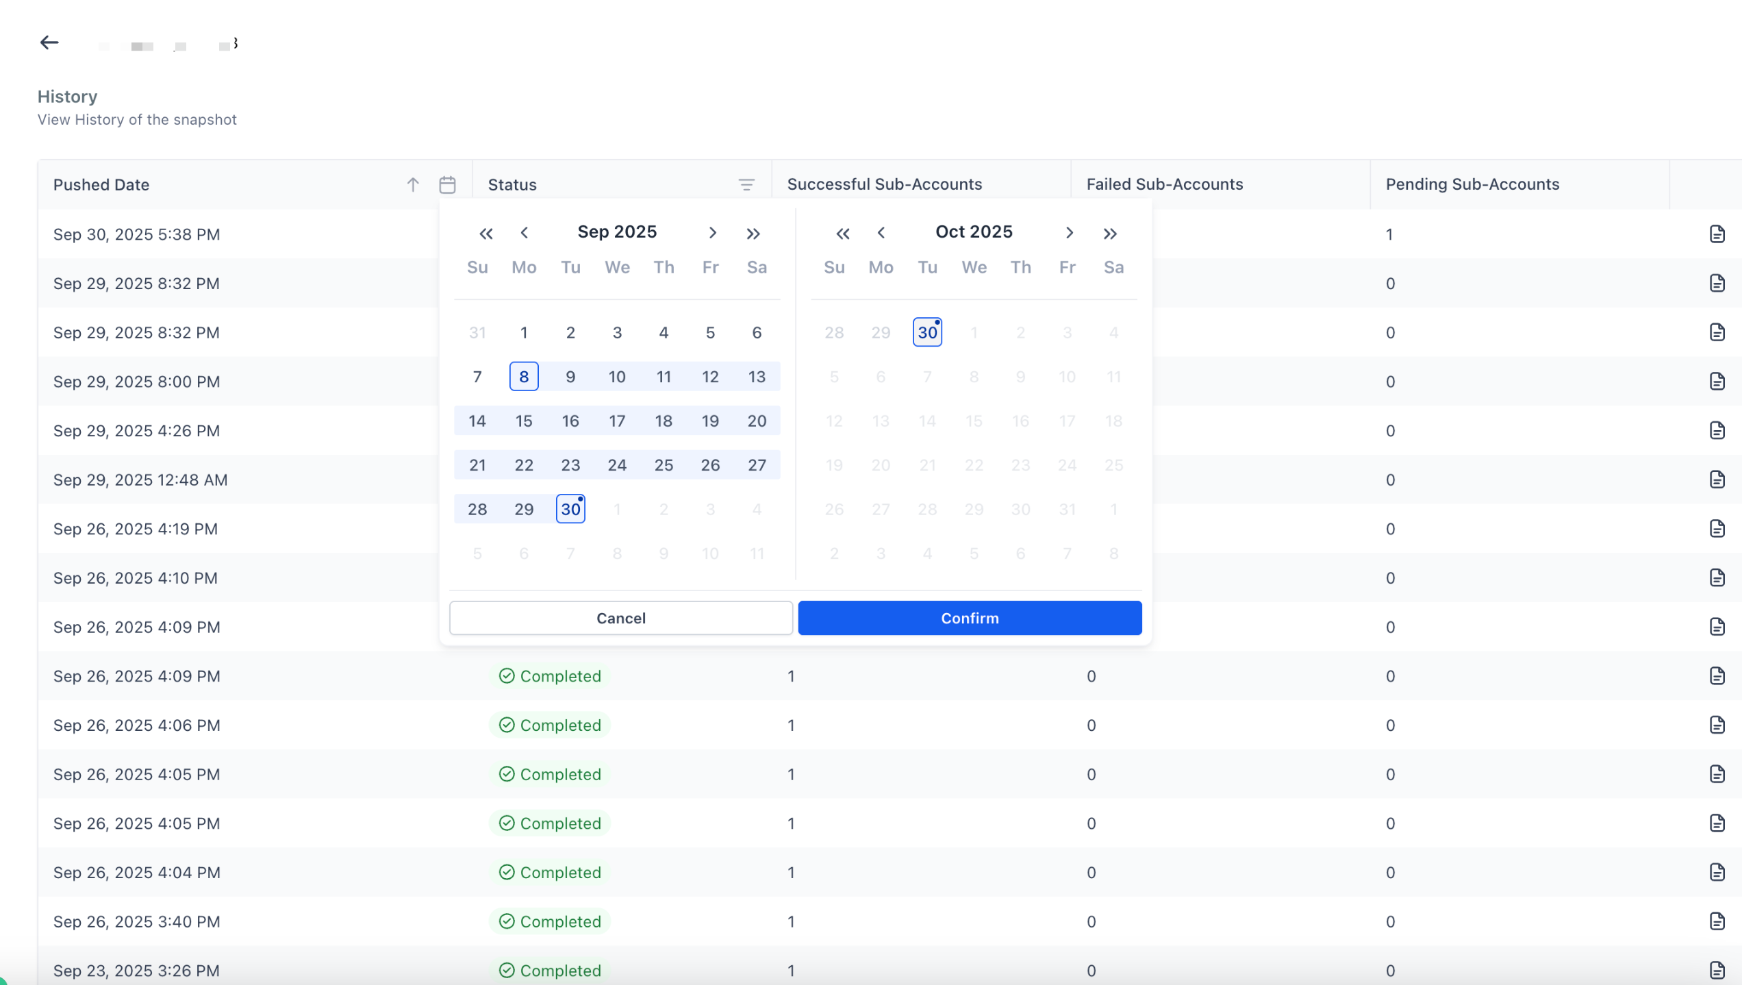1742x985 pixels.
Task: Select September 30 in the Sep calendar
Action: click(570, 509)
